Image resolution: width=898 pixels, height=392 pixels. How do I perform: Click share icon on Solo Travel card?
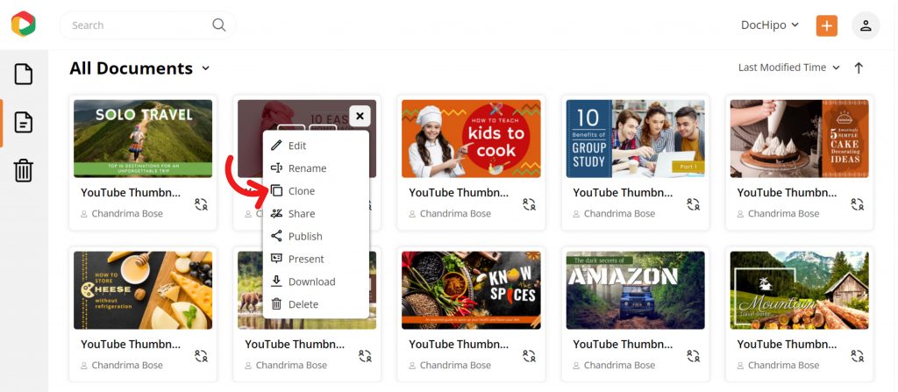[201, 204]
